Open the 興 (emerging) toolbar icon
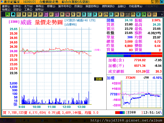 pos(116,14)
